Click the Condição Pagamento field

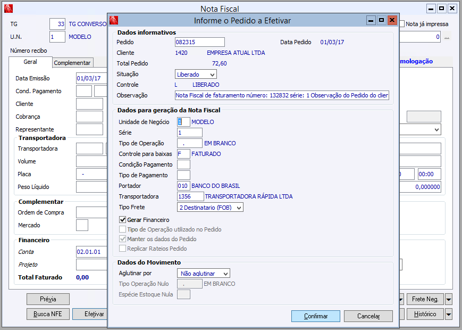[183, 164]
